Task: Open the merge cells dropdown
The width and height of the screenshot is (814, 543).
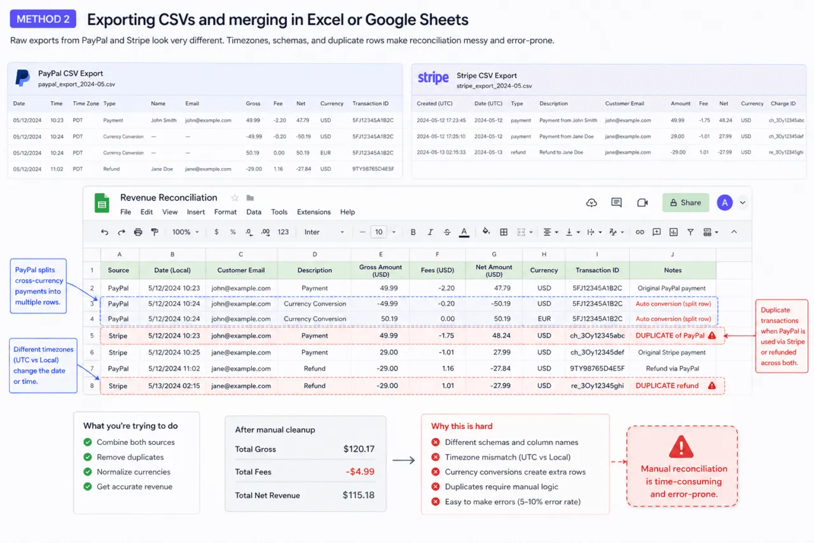Action: [525, 232]
